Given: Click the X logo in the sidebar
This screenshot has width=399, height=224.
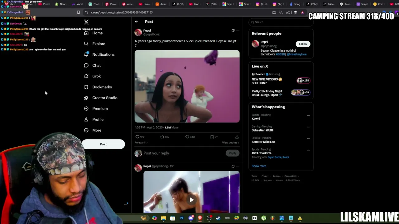Looking at the screenshot, I should 86,22.
